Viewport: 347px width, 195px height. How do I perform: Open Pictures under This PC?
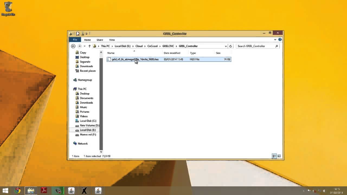point(84,112)
